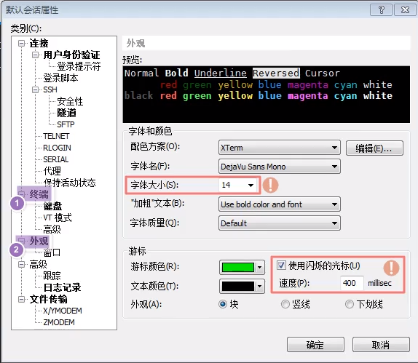Select 安全性 under SSH
This screenshot has height=363, width=418.
70,101
